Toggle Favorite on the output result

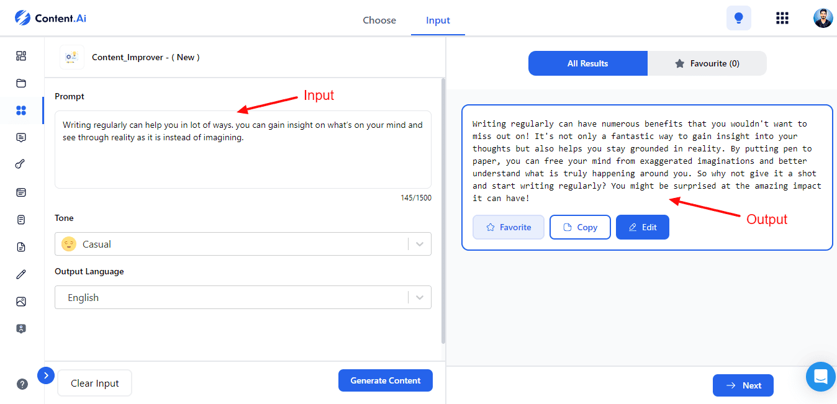click(x=509, y=227)
